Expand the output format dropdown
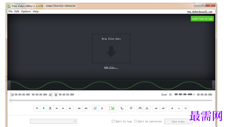 point(54,121)
